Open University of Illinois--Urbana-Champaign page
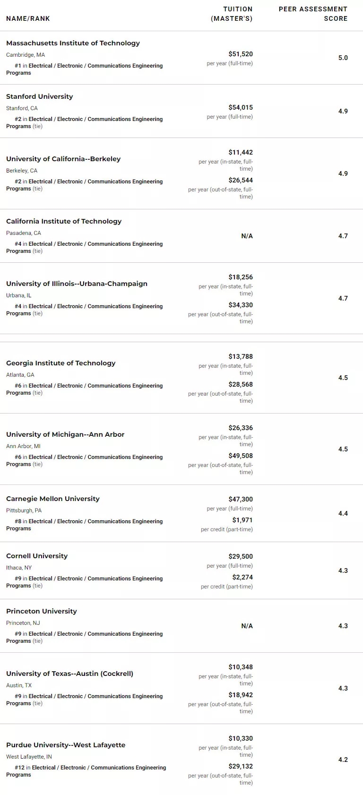The width and height of the screenshot is (363, 795). (77, 284)
